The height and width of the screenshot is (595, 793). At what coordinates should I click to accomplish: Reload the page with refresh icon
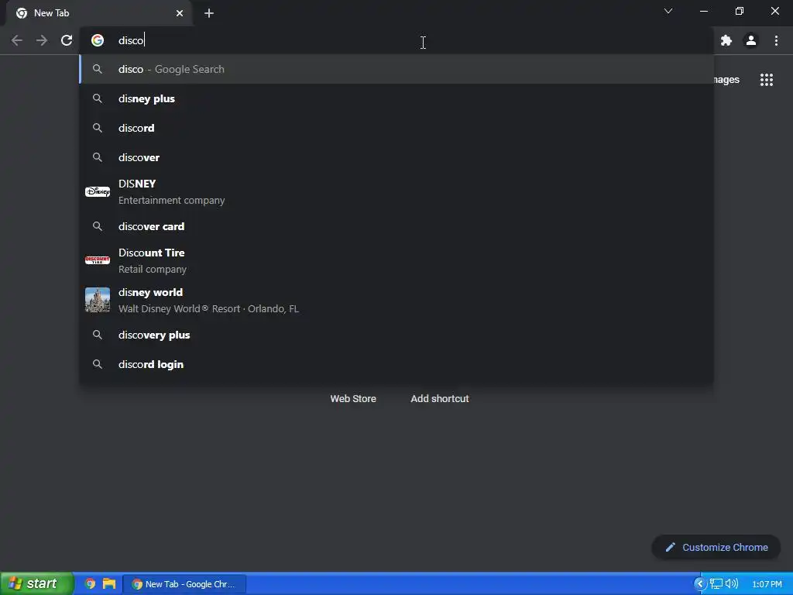coord(67,40)
